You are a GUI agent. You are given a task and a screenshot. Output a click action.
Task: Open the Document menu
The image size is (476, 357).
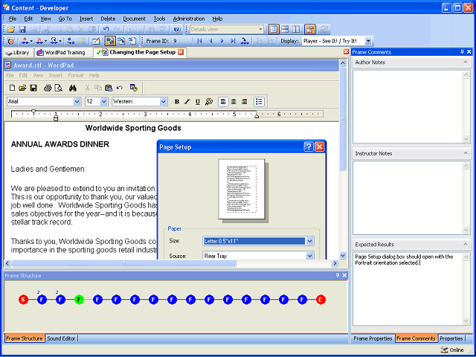[134, 19]
